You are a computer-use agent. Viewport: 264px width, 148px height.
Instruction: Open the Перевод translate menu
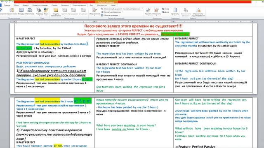pos(39,12)
